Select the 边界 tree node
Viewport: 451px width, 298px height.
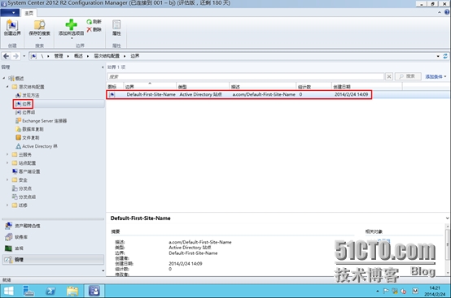24,104
